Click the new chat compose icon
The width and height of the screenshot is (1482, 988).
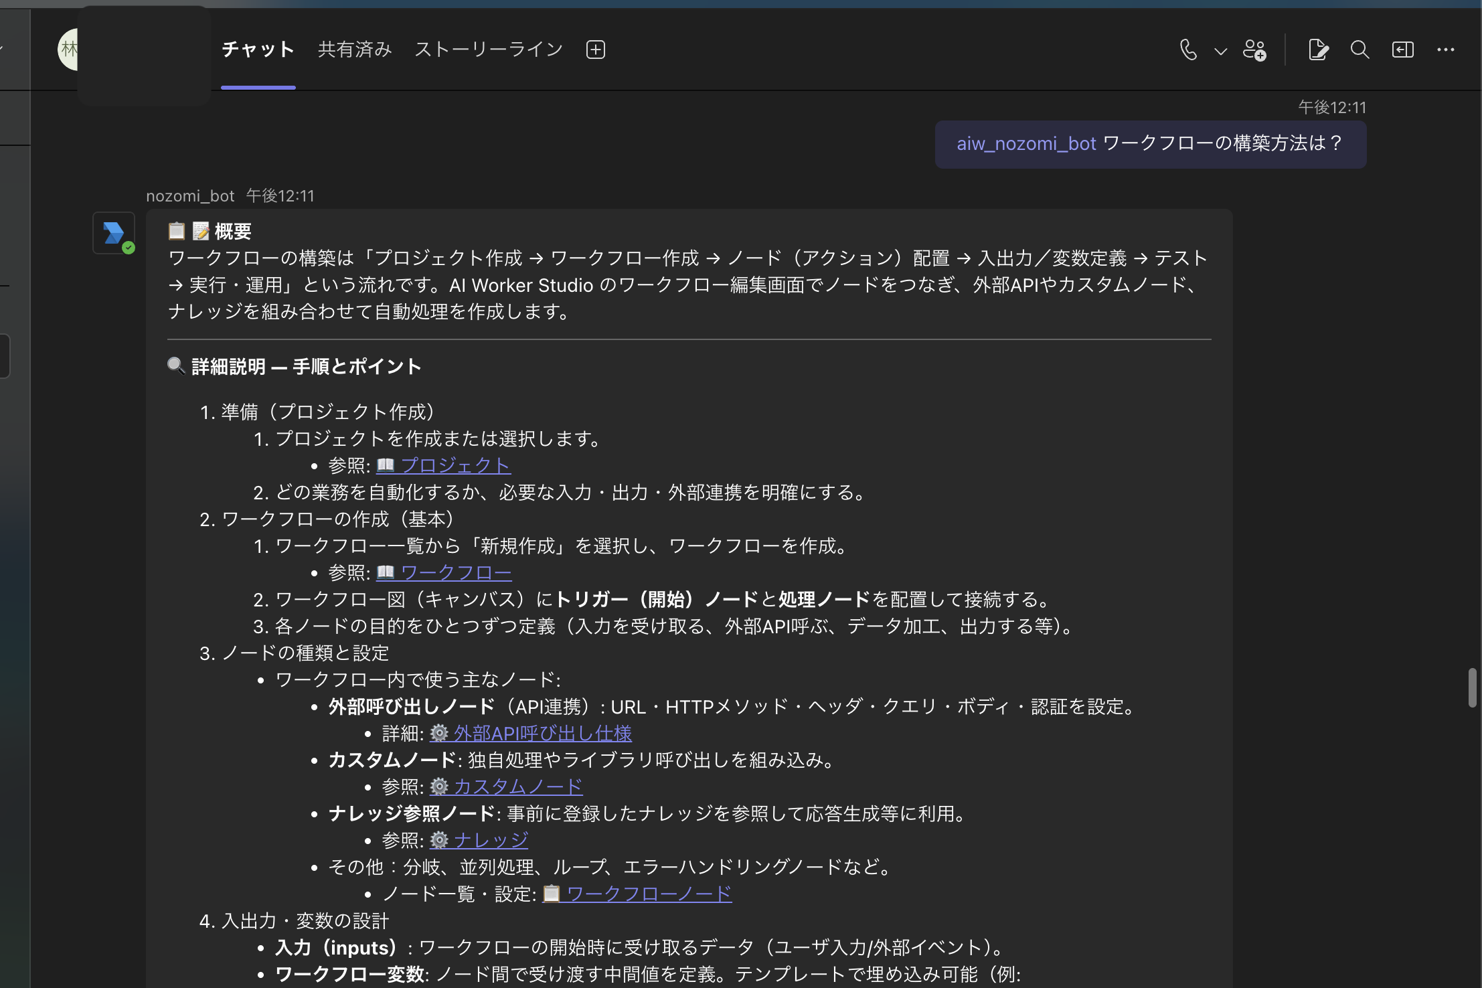[x=1318, y=50]
